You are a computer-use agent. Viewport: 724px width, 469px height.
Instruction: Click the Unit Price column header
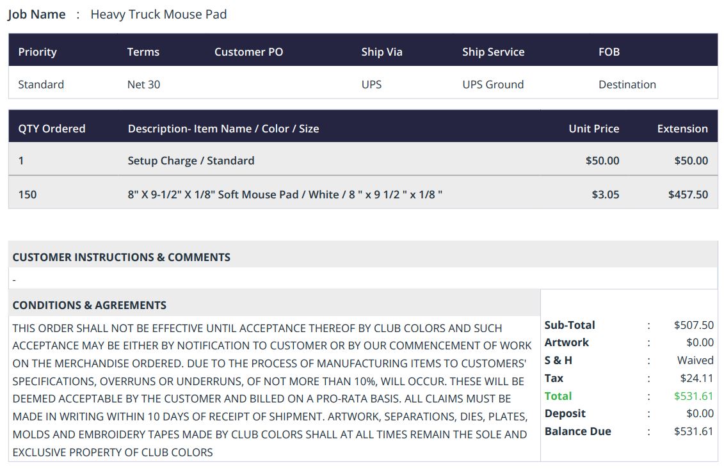pyautogui.click(x=593, y=129)
